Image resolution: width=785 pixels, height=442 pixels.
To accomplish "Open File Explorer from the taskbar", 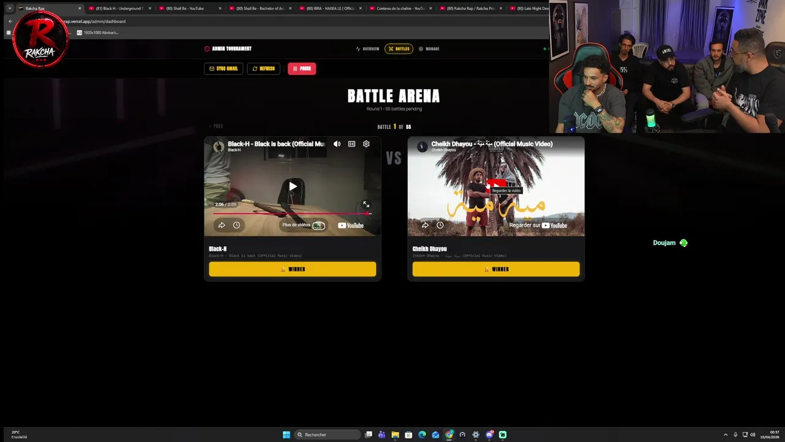I will 395,435.
